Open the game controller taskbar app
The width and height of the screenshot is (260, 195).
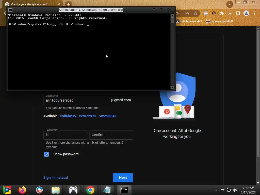73,190
